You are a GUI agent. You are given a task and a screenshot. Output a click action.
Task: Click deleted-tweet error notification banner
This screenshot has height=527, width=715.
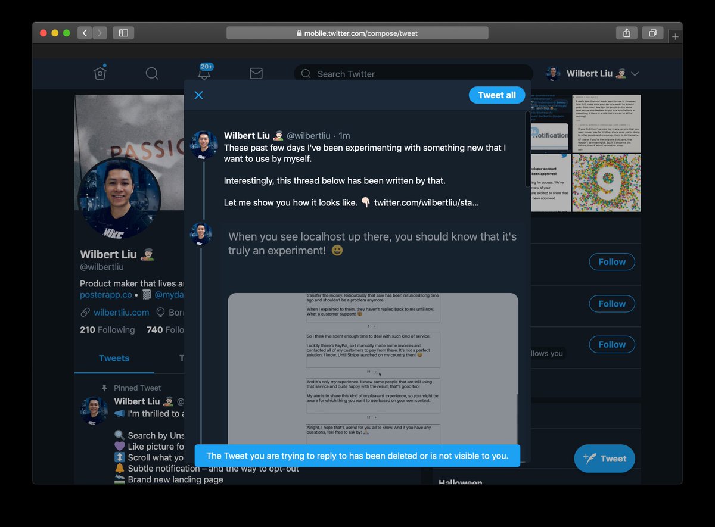tap(357, 456)
